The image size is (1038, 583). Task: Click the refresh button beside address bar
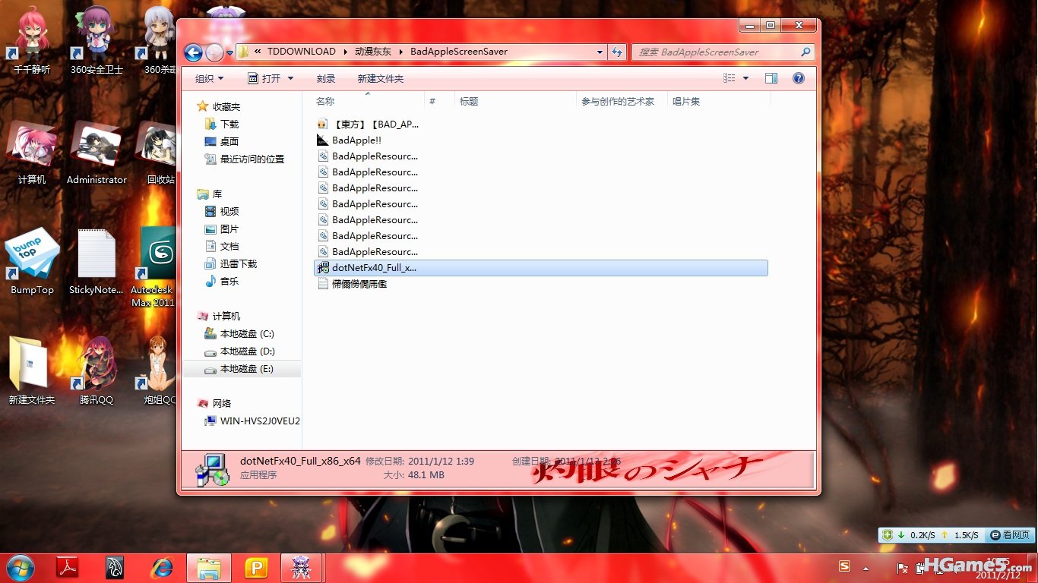click(617, 52)
